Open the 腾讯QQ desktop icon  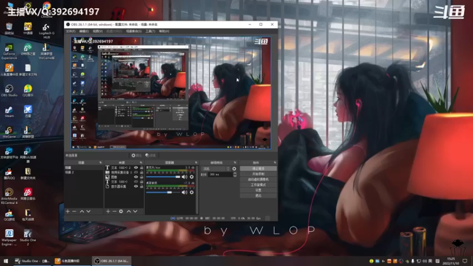9,173
